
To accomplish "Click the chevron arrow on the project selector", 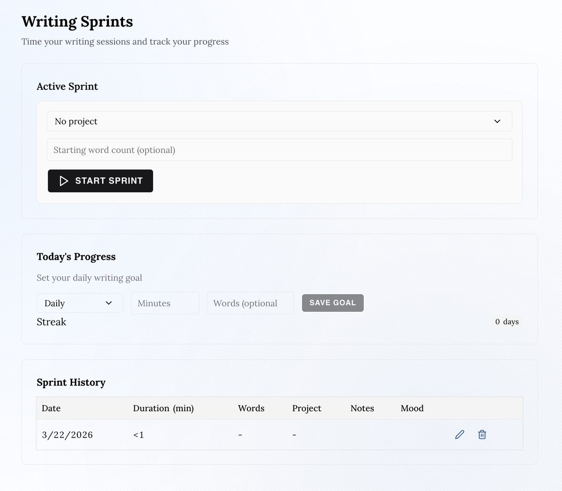I will 497,121.
